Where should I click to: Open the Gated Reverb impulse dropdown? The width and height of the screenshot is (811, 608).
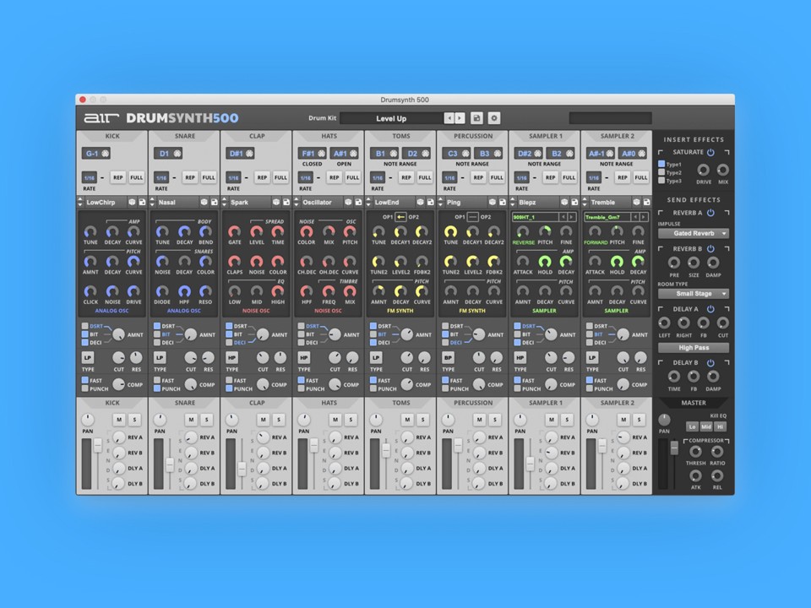tap(695, 234)
